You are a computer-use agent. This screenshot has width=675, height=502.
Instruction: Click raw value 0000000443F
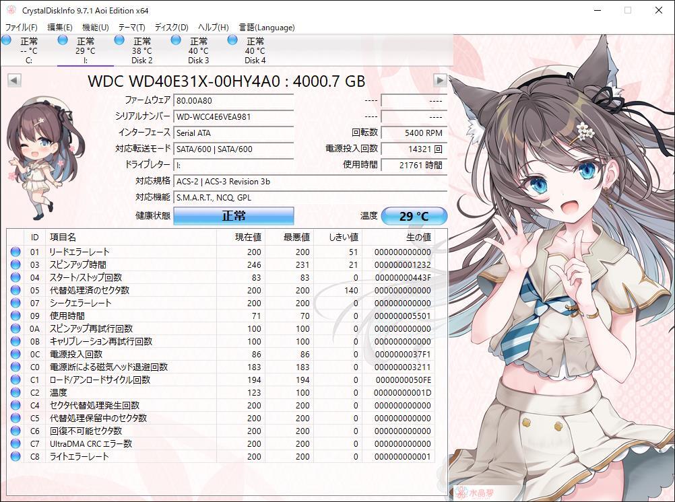click(402, 277)
